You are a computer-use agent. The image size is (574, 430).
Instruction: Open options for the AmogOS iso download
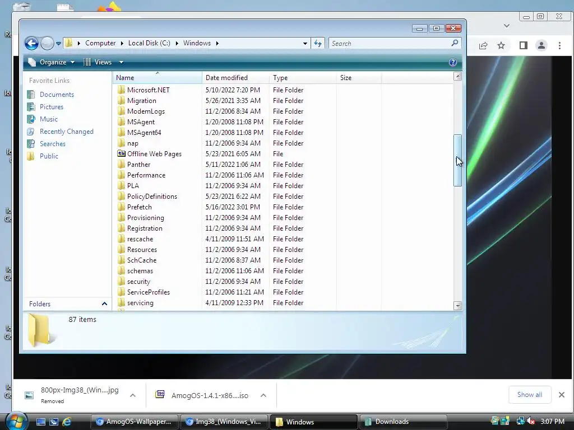coord(263,395)
